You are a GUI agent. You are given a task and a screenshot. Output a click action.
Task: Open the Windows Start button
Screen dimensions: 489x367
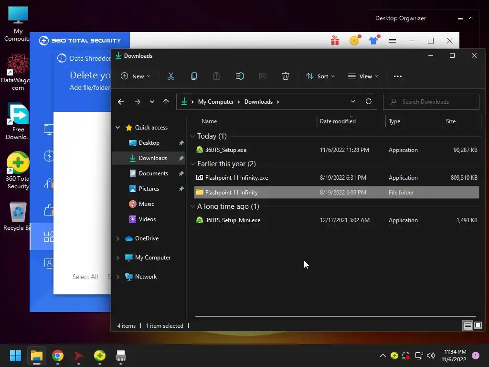(15, 356)
